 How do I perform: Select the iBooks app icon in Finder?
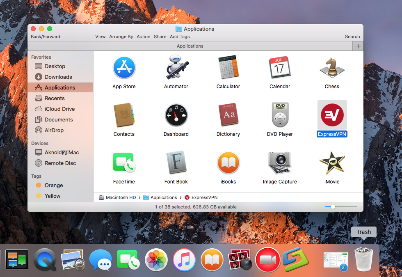tap(228, 163)
